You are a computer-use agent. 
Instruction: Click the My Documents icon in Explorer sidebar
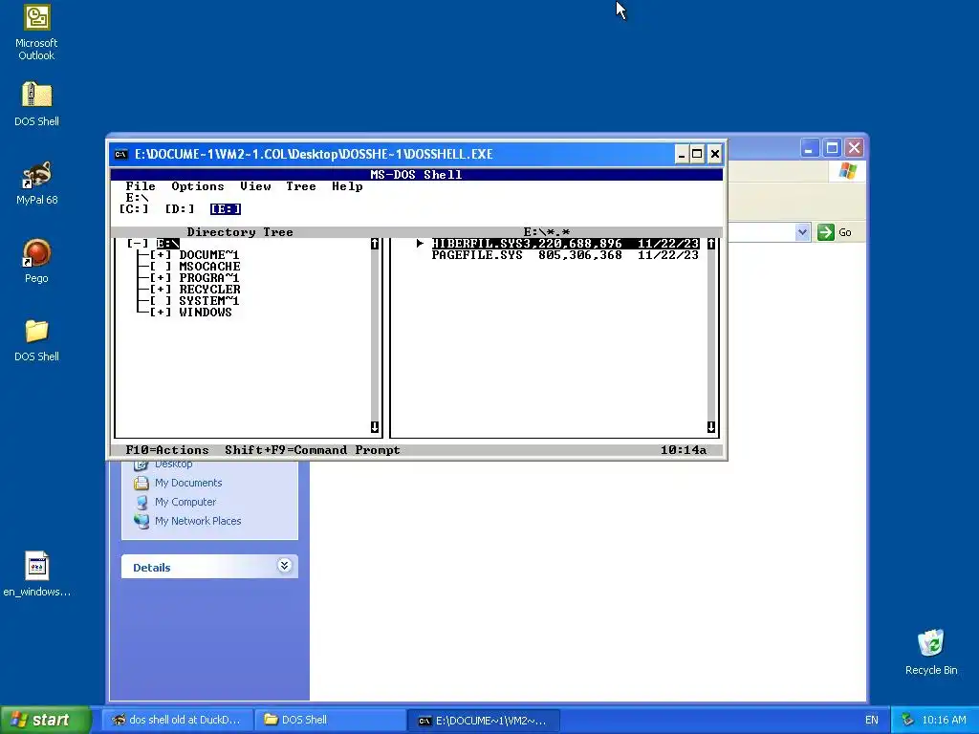[141, 483]
